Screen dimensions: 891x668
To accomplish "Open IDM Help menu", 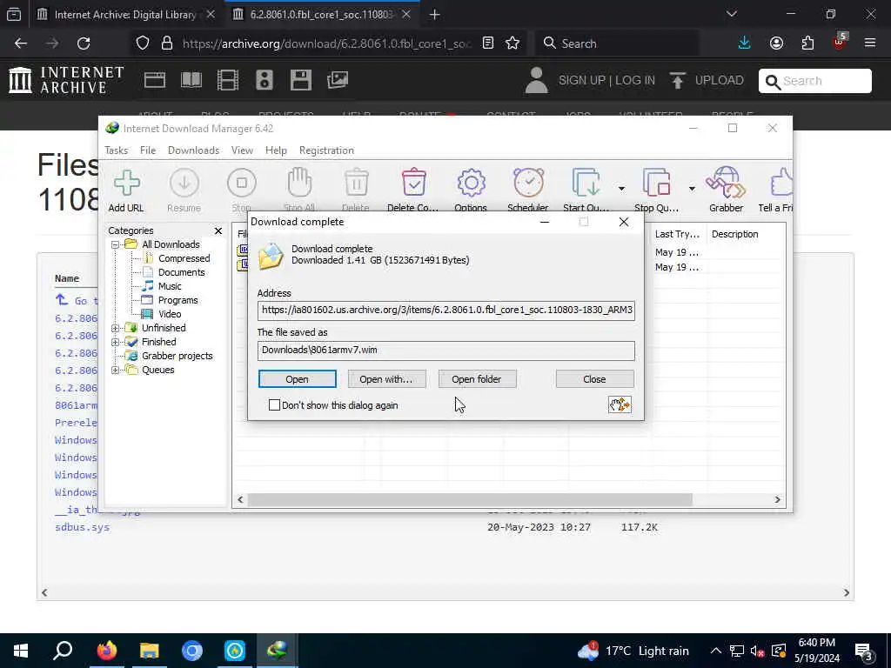I will pyautogui.click(x=276, y=150).
